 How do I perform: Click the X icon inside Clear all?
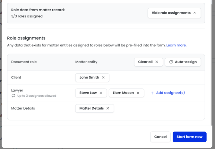(x=157, y=62)
